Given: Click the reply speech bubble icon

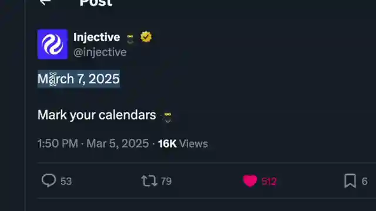Looking at the screenshot, I should [49, 181].
